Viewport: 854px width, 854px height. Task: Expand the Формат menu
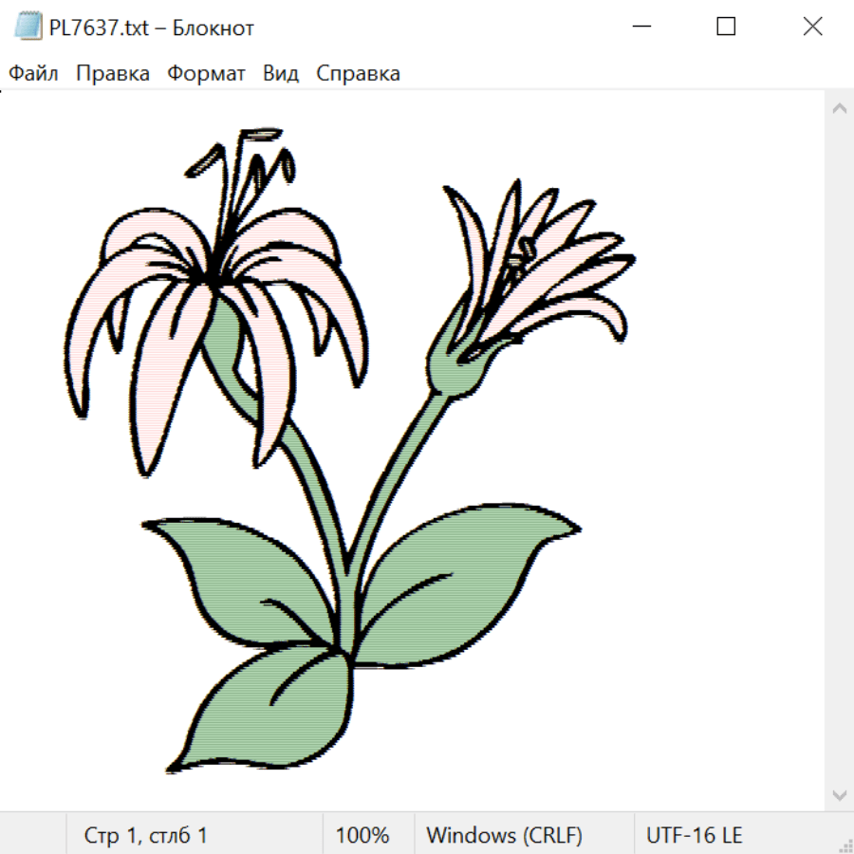click(206, 74)
